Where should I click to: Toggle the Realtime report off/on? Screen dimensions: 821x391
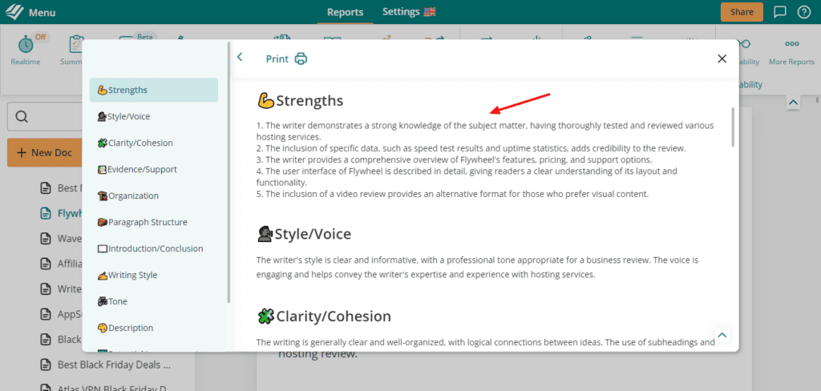[26, 48]
